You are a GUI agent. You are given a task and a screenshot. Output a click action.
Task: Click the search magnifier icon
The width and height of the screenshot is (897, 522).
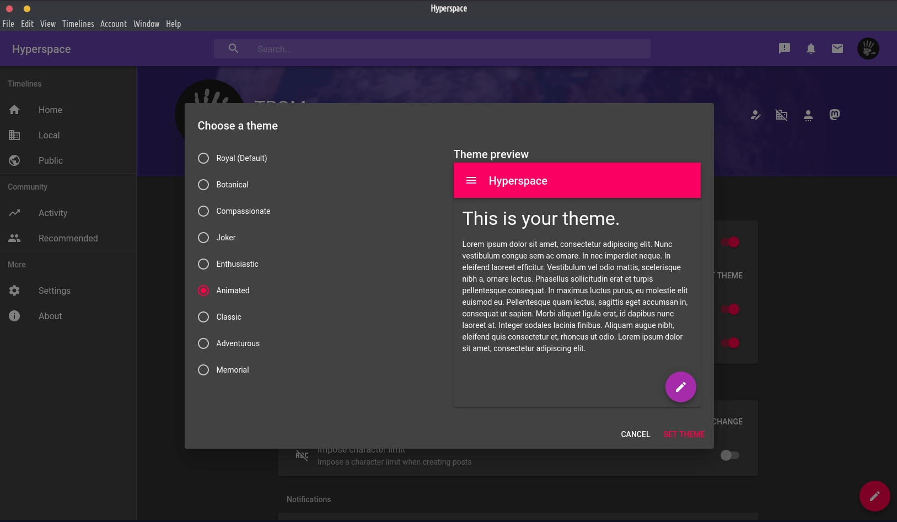coord(234,49)
